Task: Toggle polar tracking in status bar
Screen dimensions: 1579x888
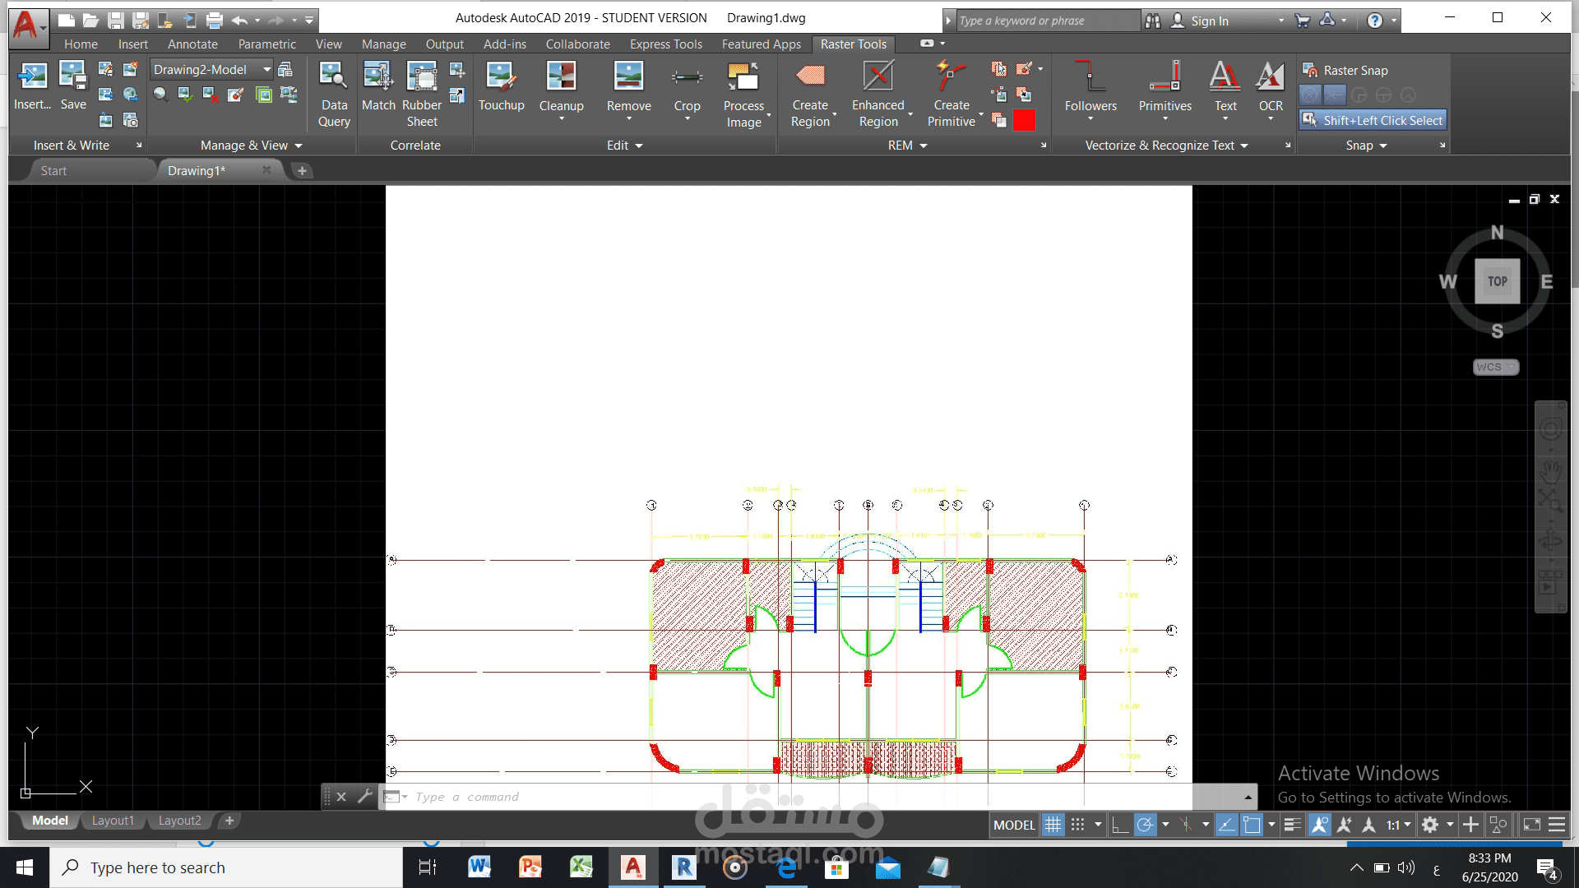Action: pos(1145,825)
